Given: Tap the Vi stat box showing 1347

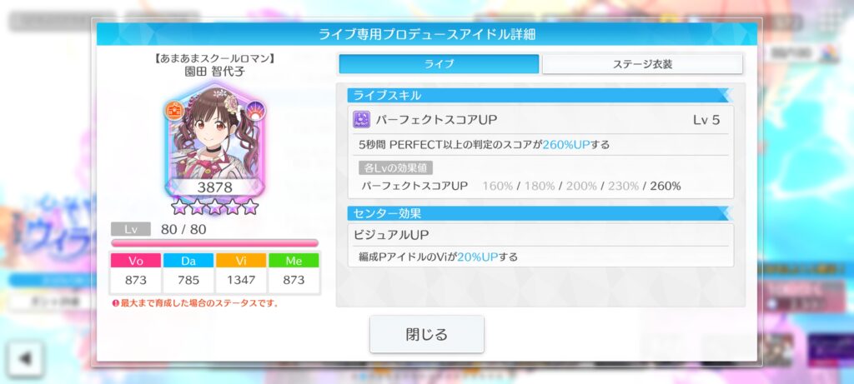Looking at the screenshot, I should coord(241,273).
